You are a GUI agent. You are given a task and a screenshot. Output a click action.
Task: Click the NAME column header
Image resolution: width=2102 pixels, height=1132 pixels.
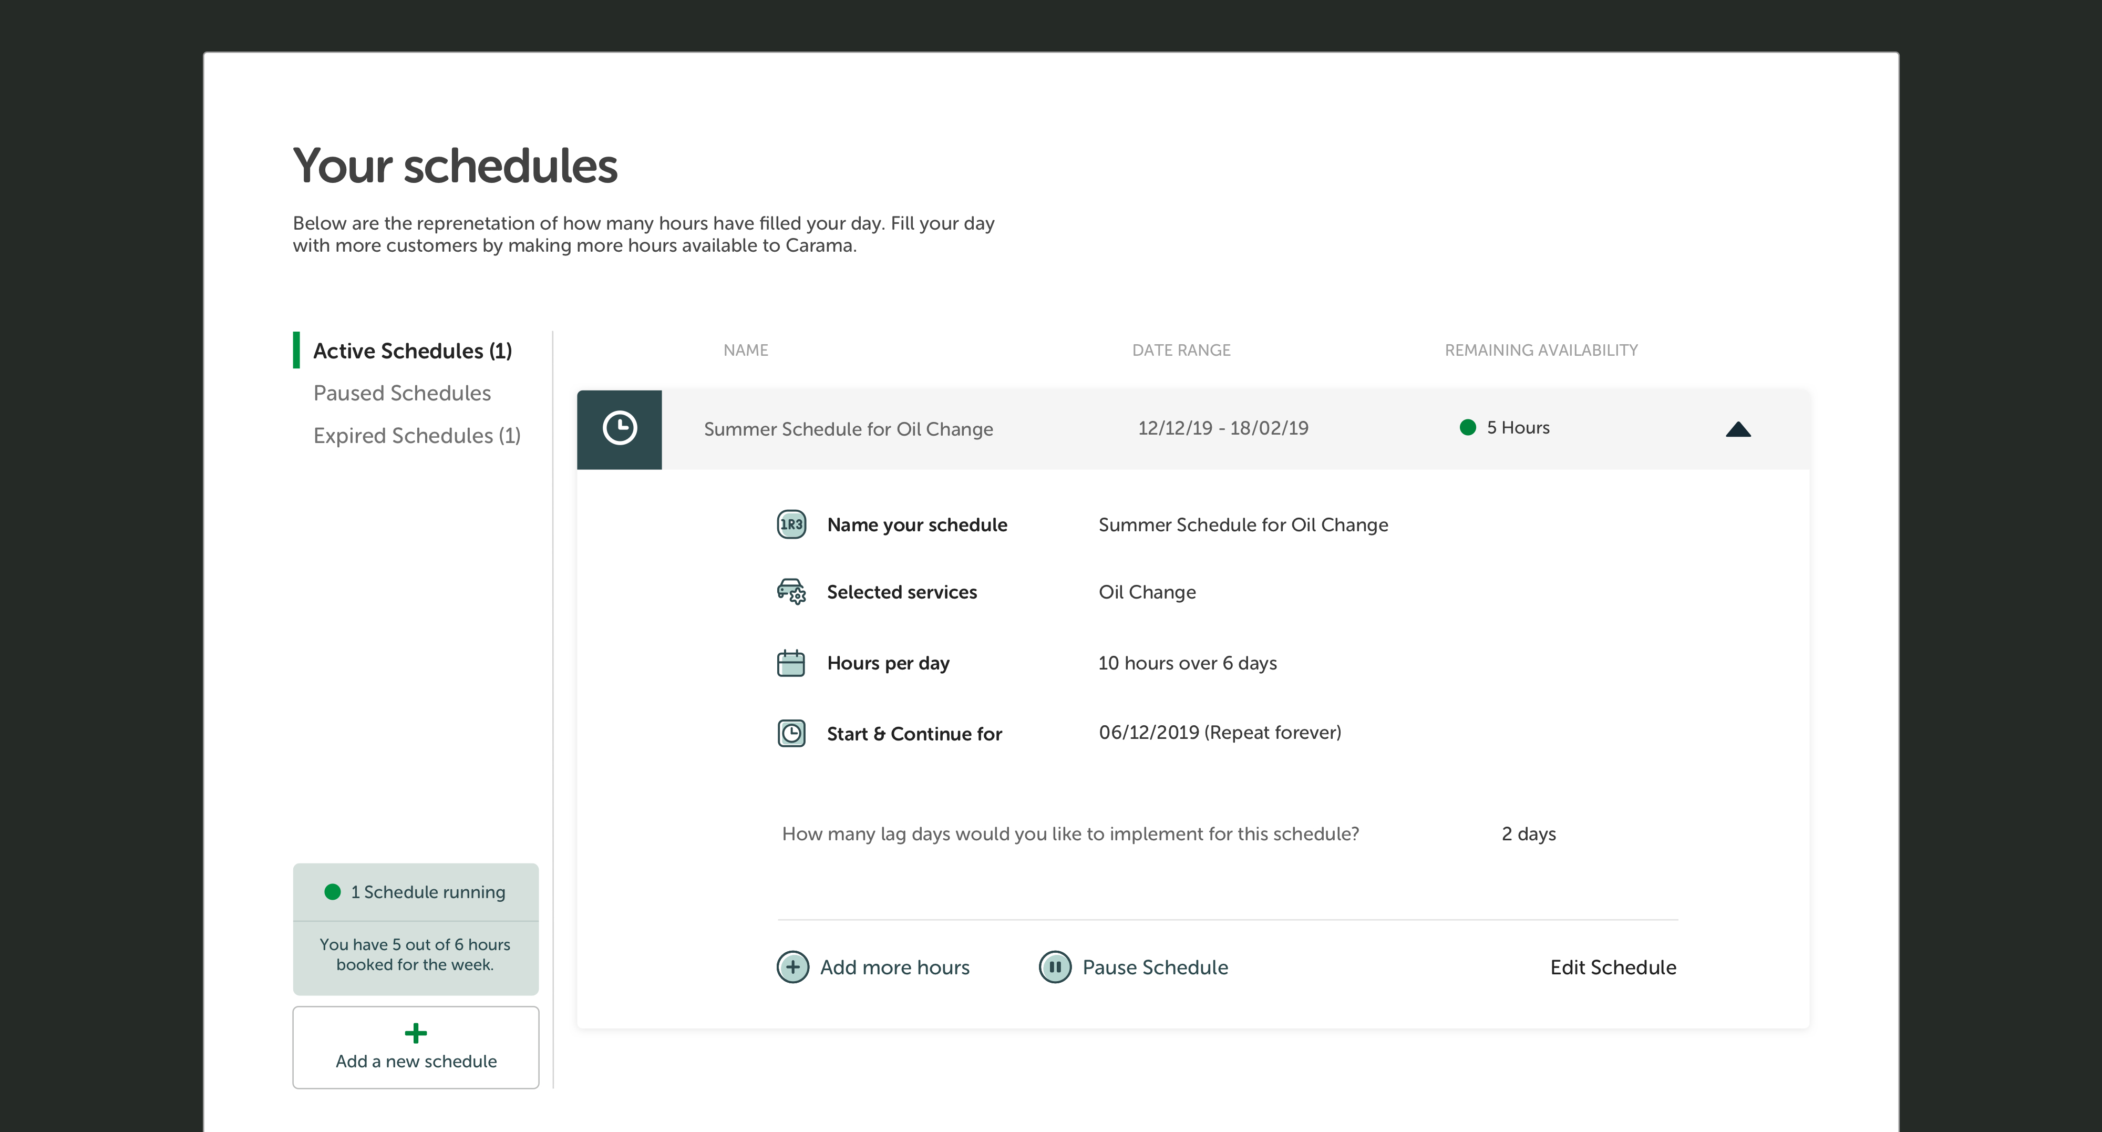point(745,350)
